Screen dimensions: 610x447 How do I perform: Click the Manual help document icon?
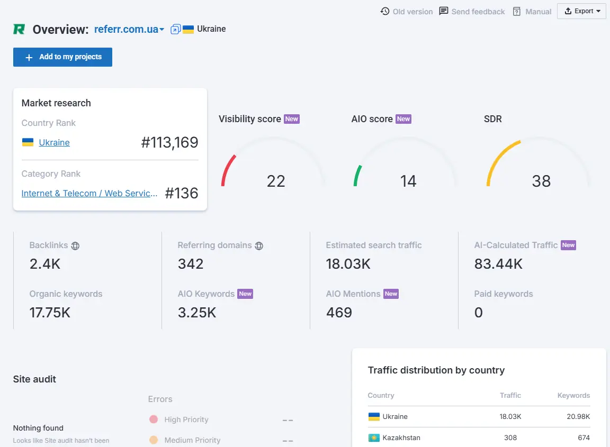tap(517, 11)
